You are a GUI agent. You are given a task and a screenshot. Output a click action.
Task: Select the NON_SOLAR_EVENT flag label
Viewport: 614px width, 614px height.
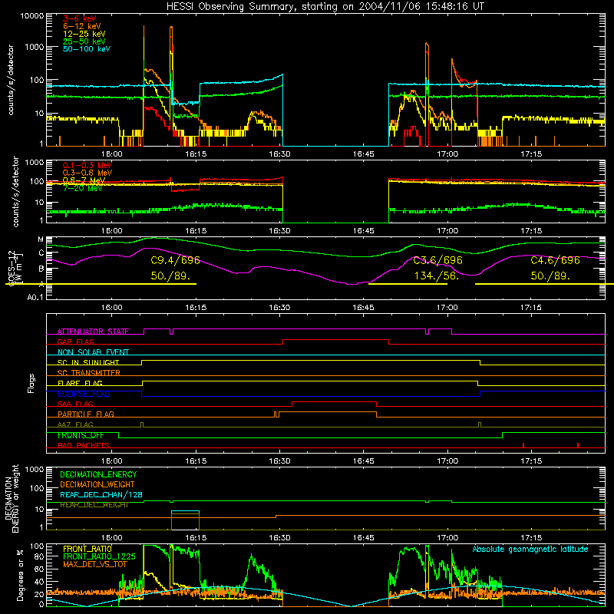(93, 352)
